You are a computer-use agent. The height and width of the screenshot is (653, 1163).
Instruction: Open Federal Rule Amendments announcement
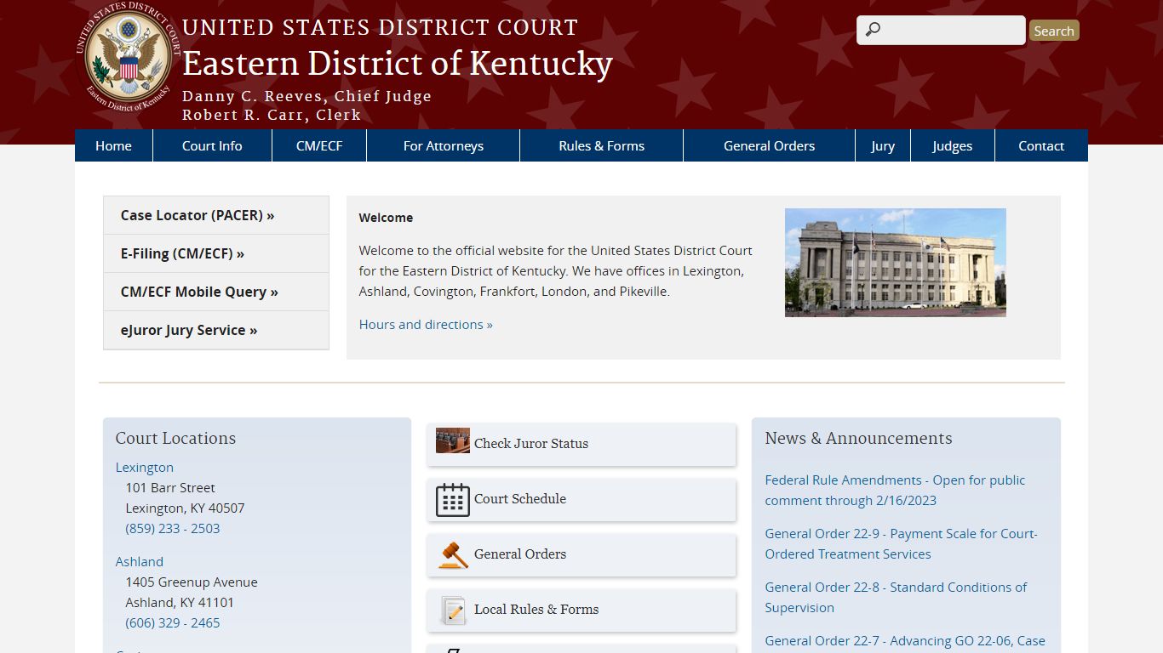(895, 490)
